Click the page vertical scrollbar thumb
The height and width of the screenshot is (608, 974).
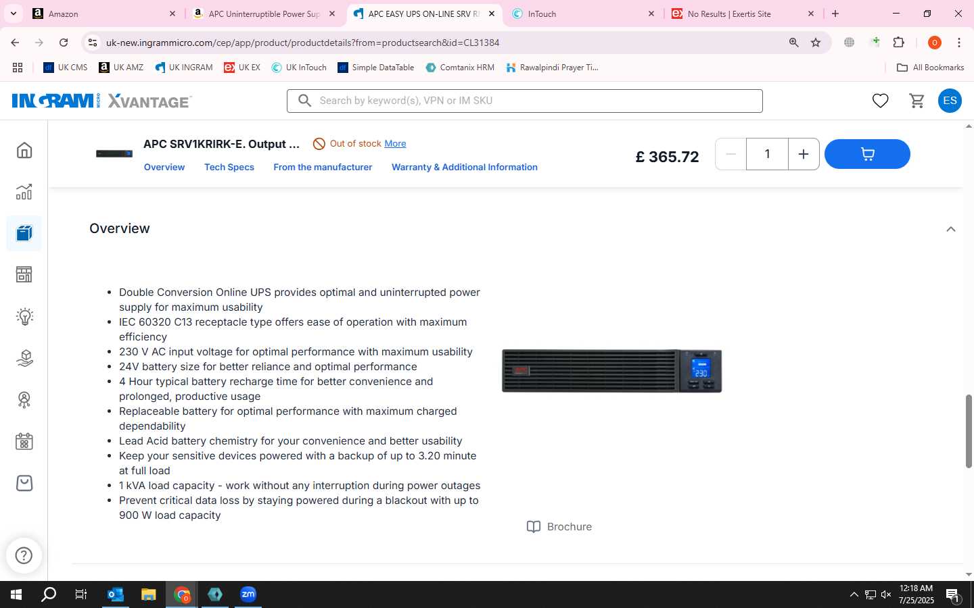(969, 431)
